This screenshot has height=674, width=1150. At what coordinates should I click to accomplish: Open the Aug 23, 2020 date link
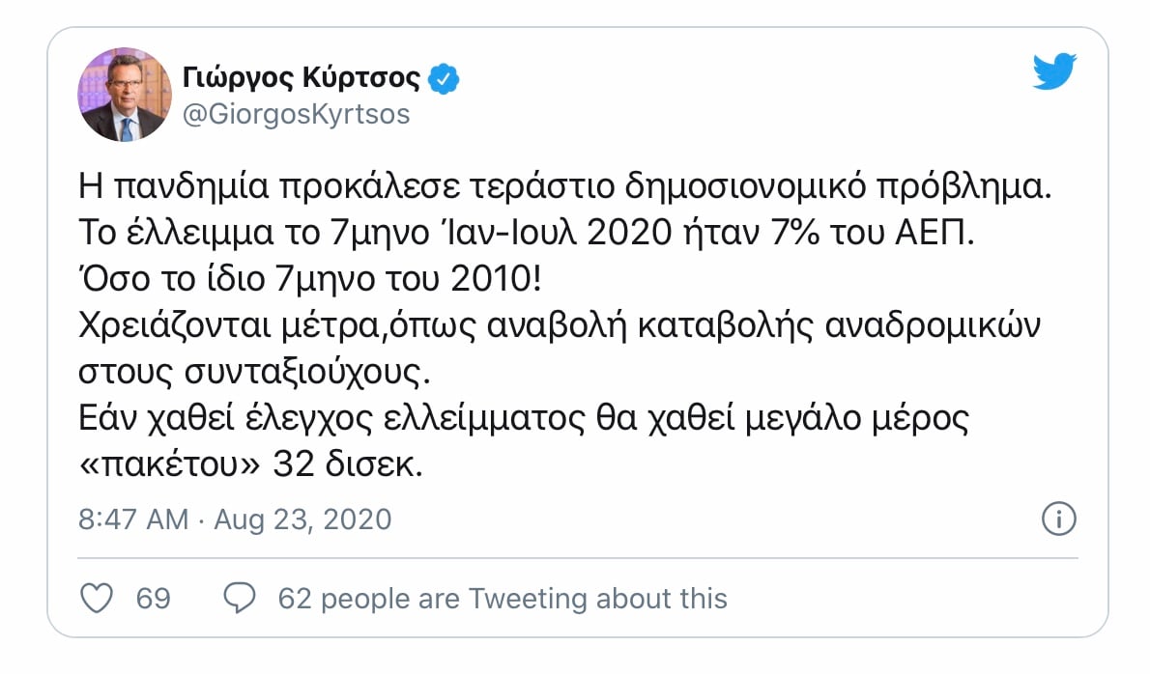click(302, 519)
